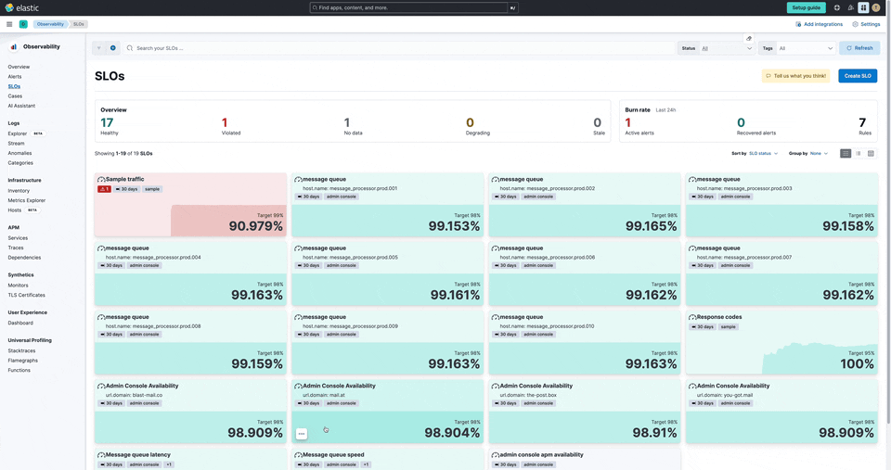Click the add filter plus icon
Viewport: 891px width, 470px height.
[x=113, y=47]
